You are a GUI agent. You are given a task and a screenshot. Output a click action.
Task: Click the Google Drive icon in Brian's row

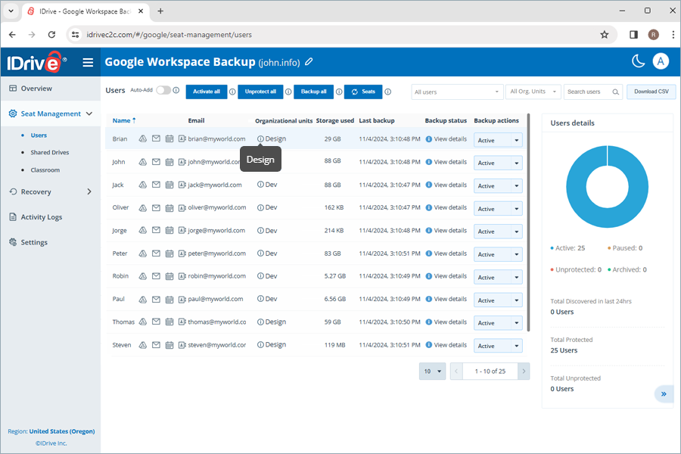143,138
